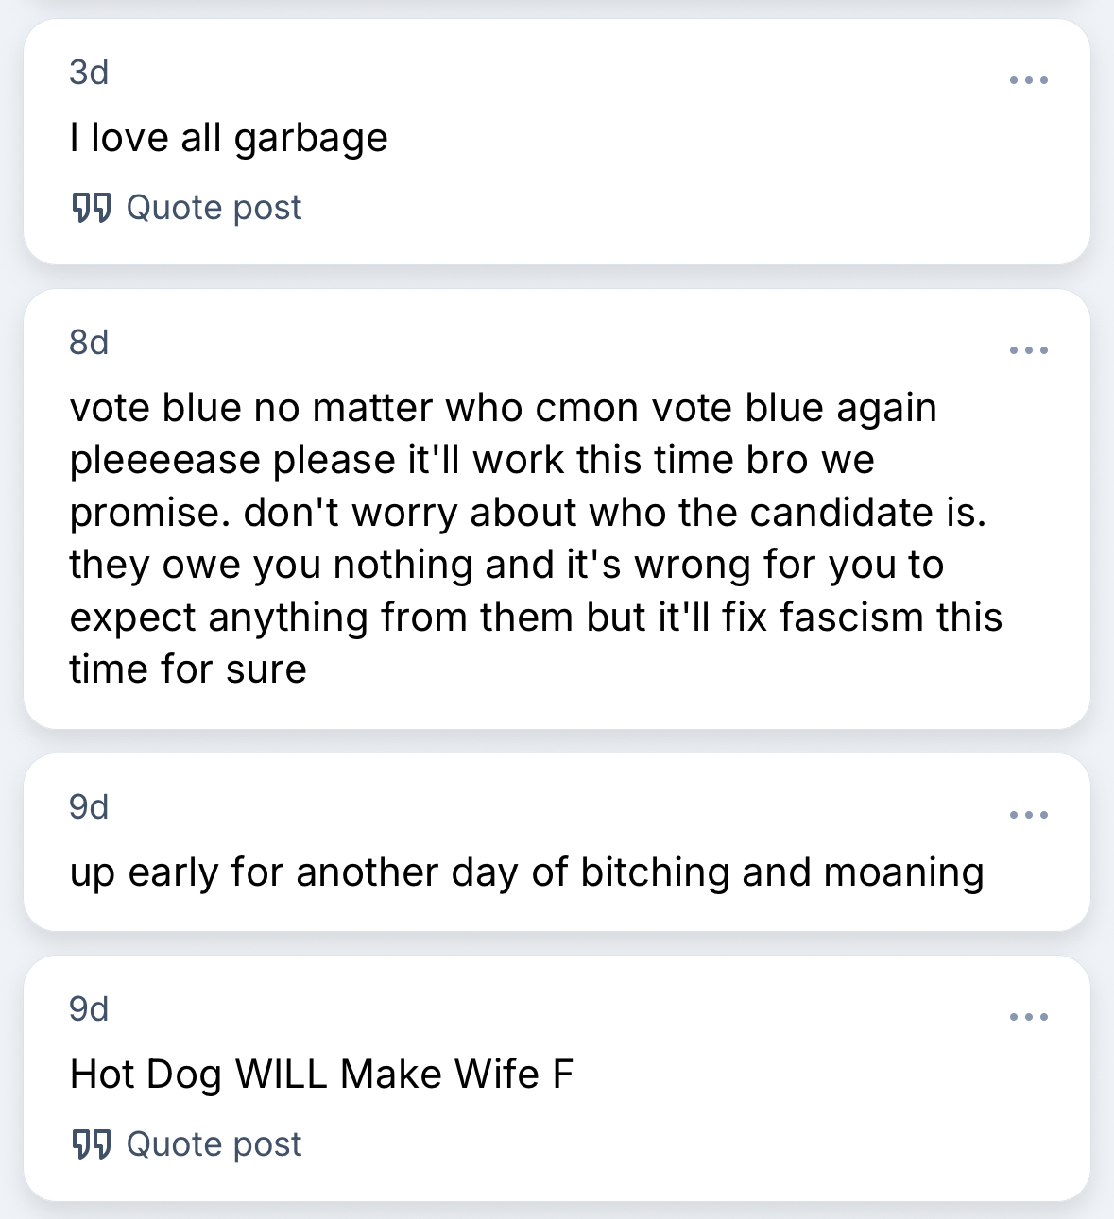Click the '9d' timestamp on the 'Hot Dog' post
The width and height of the screenshot is (1114, 1219).
tap(89, 1009)
